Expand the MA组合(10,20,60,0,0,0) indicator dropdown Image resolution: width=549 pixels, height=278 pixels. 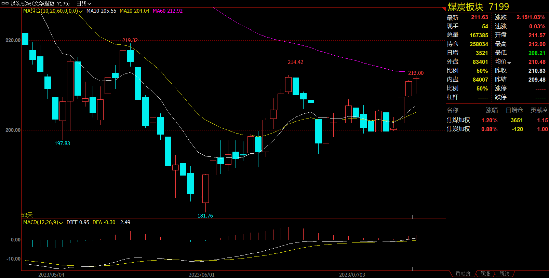coord(81,11)
